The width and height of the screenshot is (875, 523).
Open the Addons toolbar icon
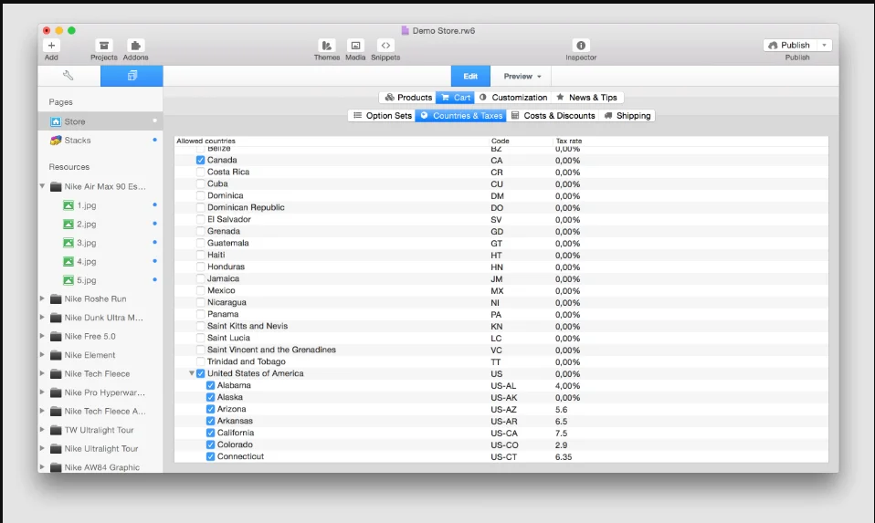coord(135,46)
